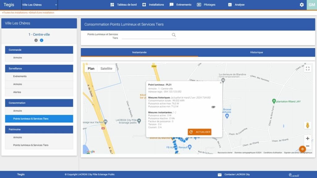Screen dimensions: 317x178
Task: Click the plantation Riland JAY map marker
Action: (x=274, y=101)
